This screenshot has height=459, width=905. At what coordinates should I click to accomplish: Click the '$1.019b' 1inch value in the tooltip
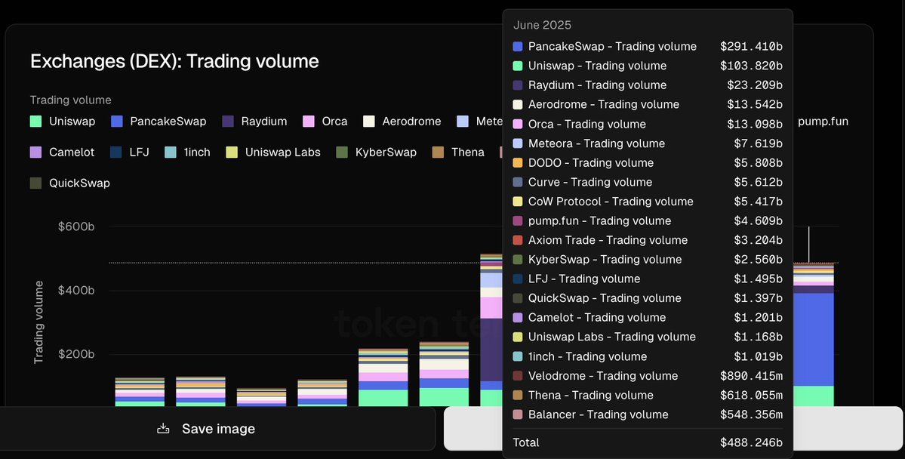coord(758,356)
